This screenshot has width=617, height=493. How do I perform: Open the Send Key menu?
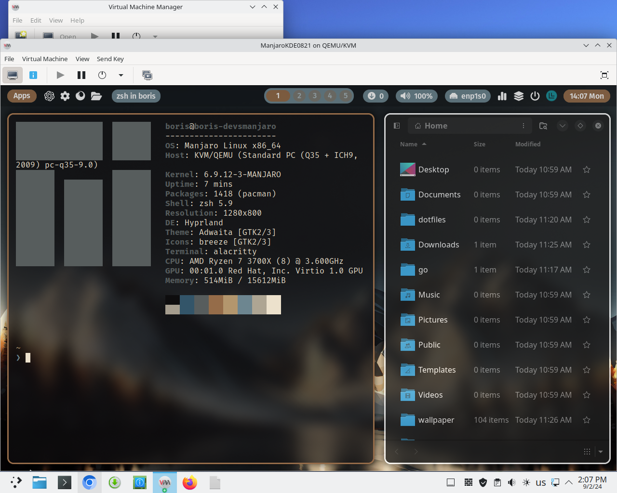click(x=110, y=59)
